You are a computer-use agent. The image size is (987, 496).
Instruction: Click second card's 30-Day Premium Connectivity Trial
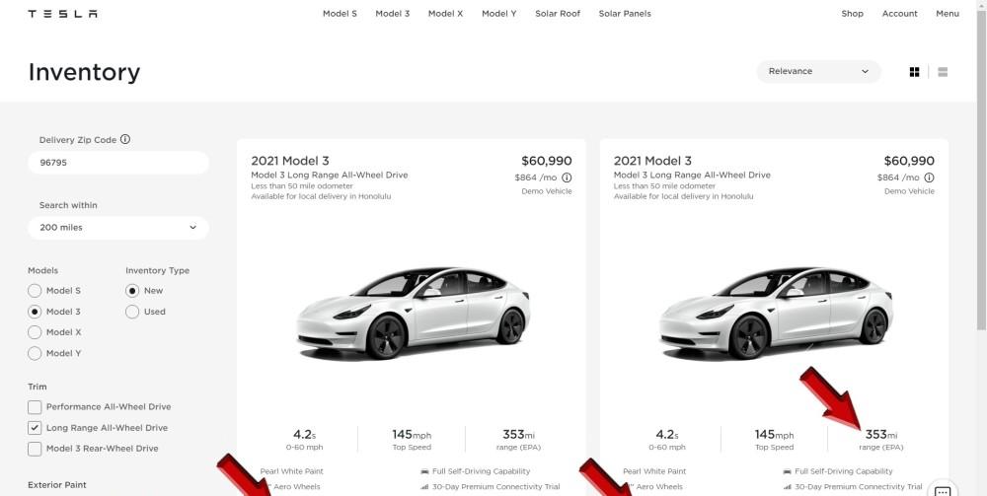point(858,486)
